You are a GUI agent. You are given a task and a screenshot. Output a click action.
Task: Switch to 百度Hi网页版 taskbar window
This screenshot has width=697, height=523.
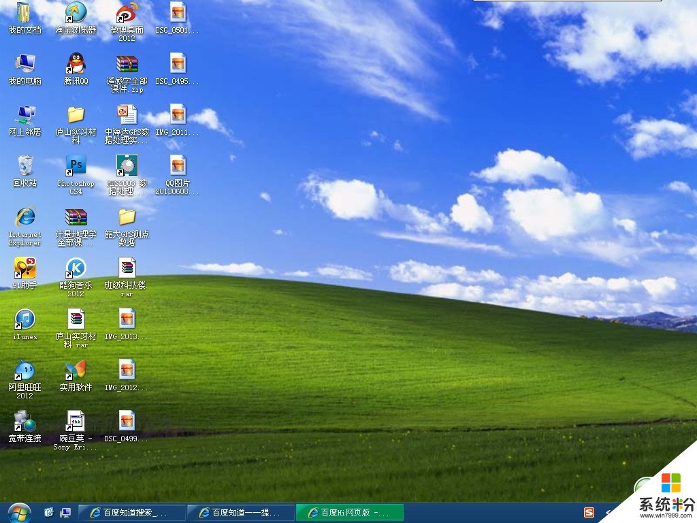coord(350,513)
